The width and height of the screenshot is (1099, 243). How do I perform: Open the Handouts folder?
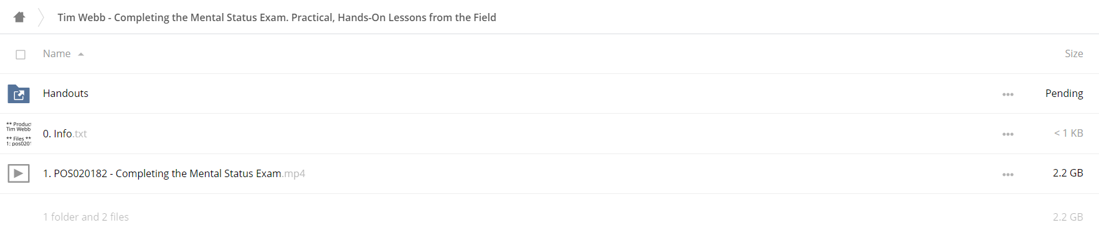(x=65, y=93)
